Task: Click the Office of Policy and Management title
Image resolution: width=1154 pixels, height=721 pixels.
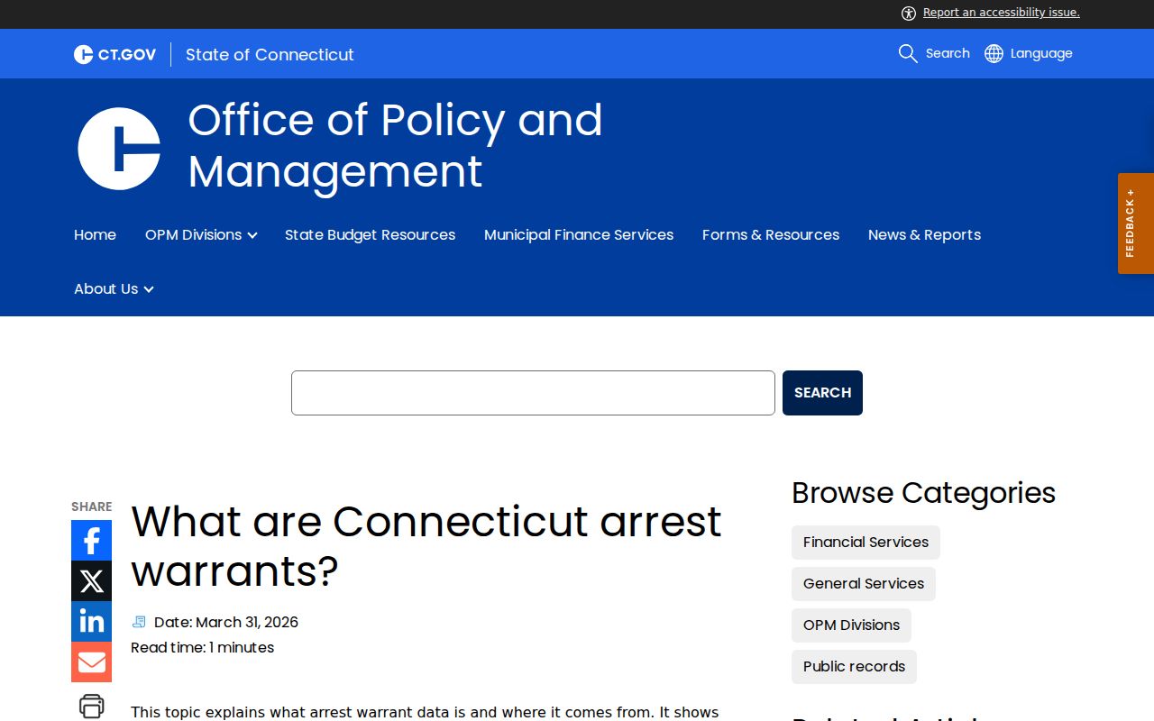Action: pyautogui.click(x=395, y=145)
